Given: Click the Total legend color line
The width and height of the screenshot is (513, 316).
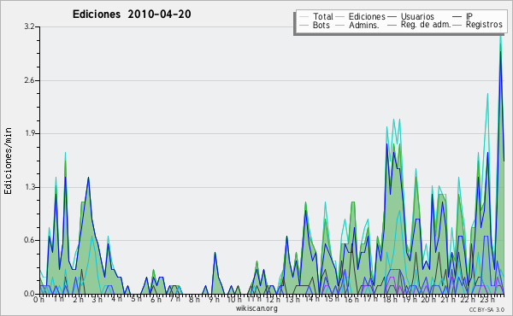Looking at the screenshot, I should pos(304,16).
